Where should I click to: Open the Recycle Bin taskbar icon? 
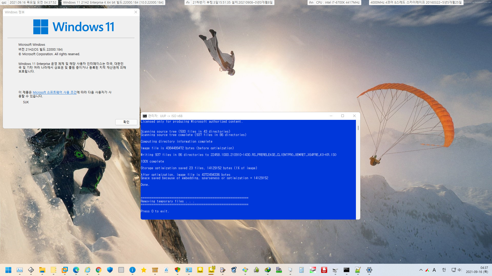pos(166,270)
